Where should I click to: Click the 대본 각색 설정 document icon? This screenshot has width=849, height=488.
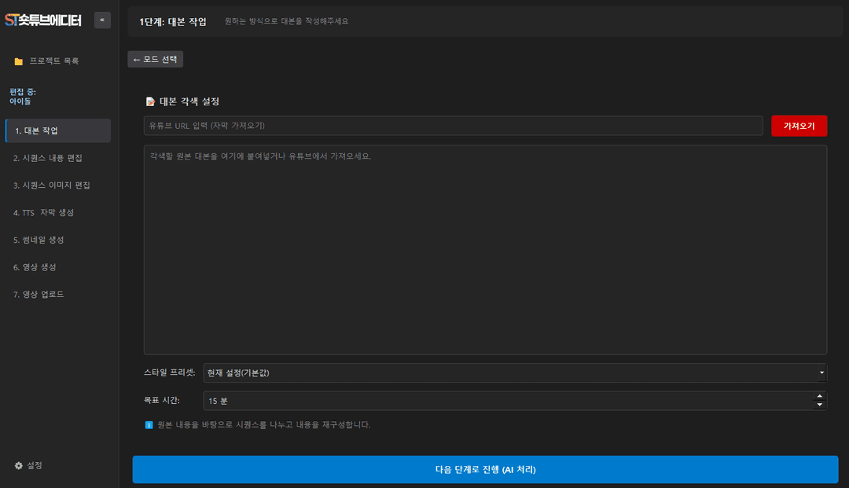tap(150, 99)
